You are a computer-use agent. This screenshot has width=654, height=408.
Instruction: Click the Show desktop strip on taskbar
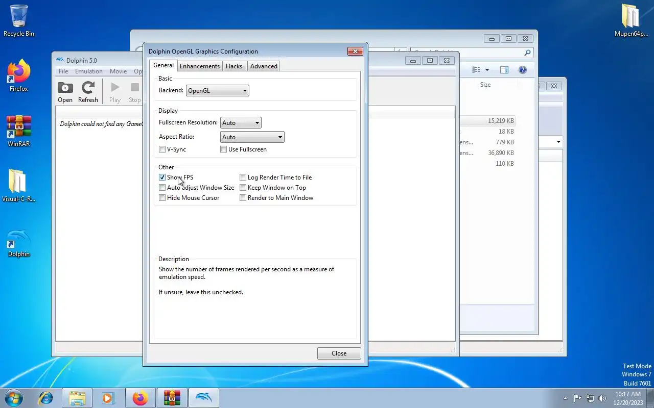coord(650,398)
